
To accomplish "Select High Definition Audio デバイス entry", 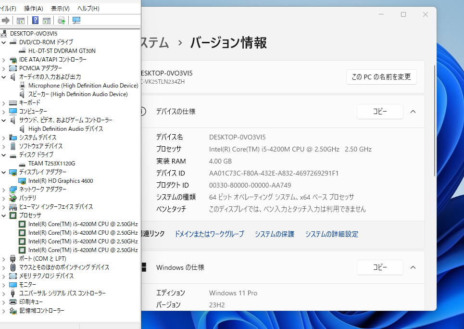I will click(x=66, y=129).
